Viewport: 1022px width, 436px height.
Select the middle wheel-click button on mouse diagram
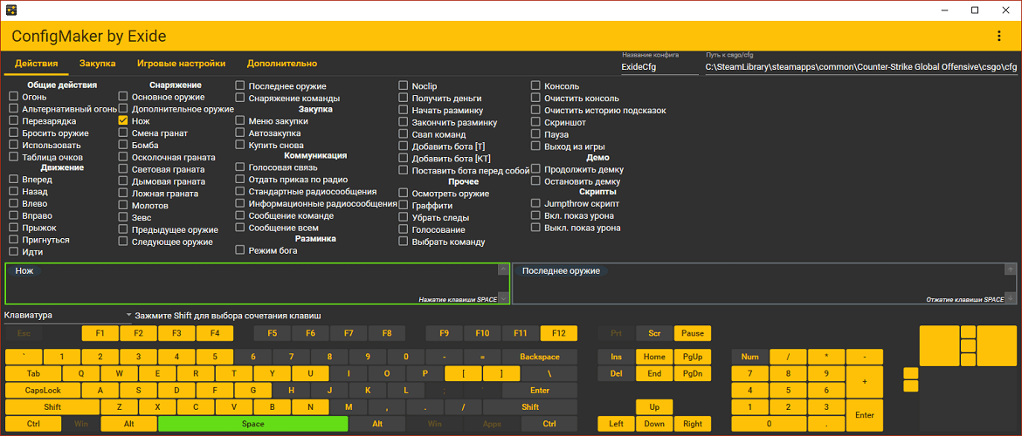[x=968, y=345]
